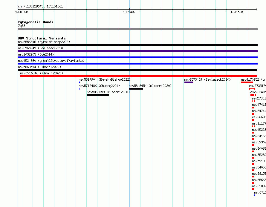The width and height of the screenshot is (266, 207).
Task: Click the nsv59193 variant label
Action: coord(259,161)
